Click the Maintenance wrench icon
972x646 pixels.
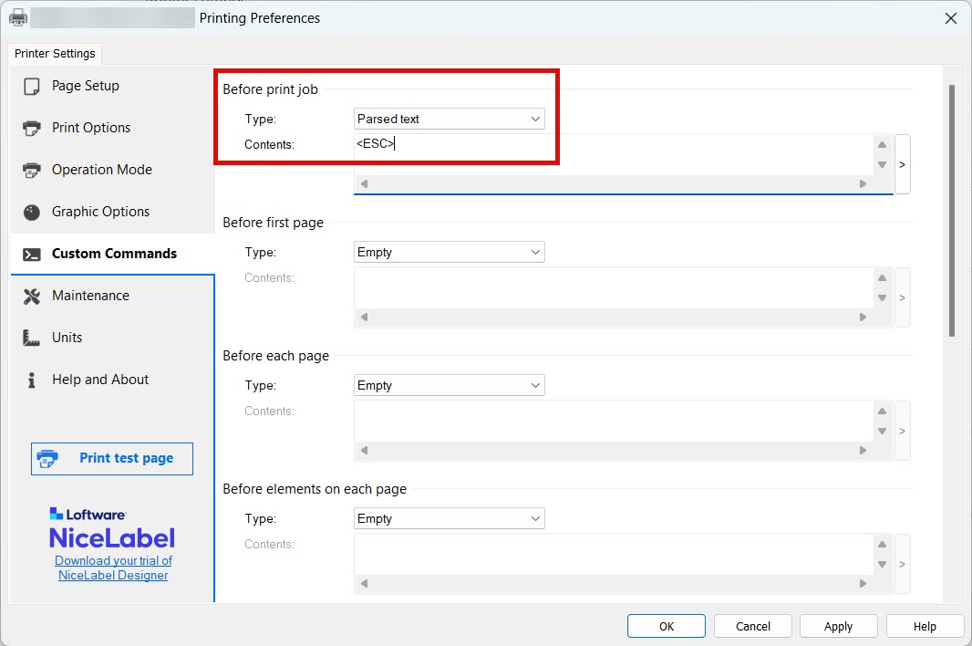(32, 296)
